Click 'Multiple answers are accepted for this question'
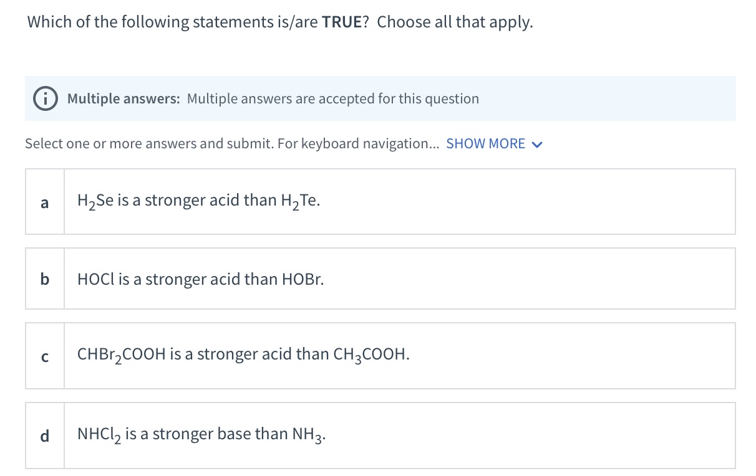 (333, 99)
